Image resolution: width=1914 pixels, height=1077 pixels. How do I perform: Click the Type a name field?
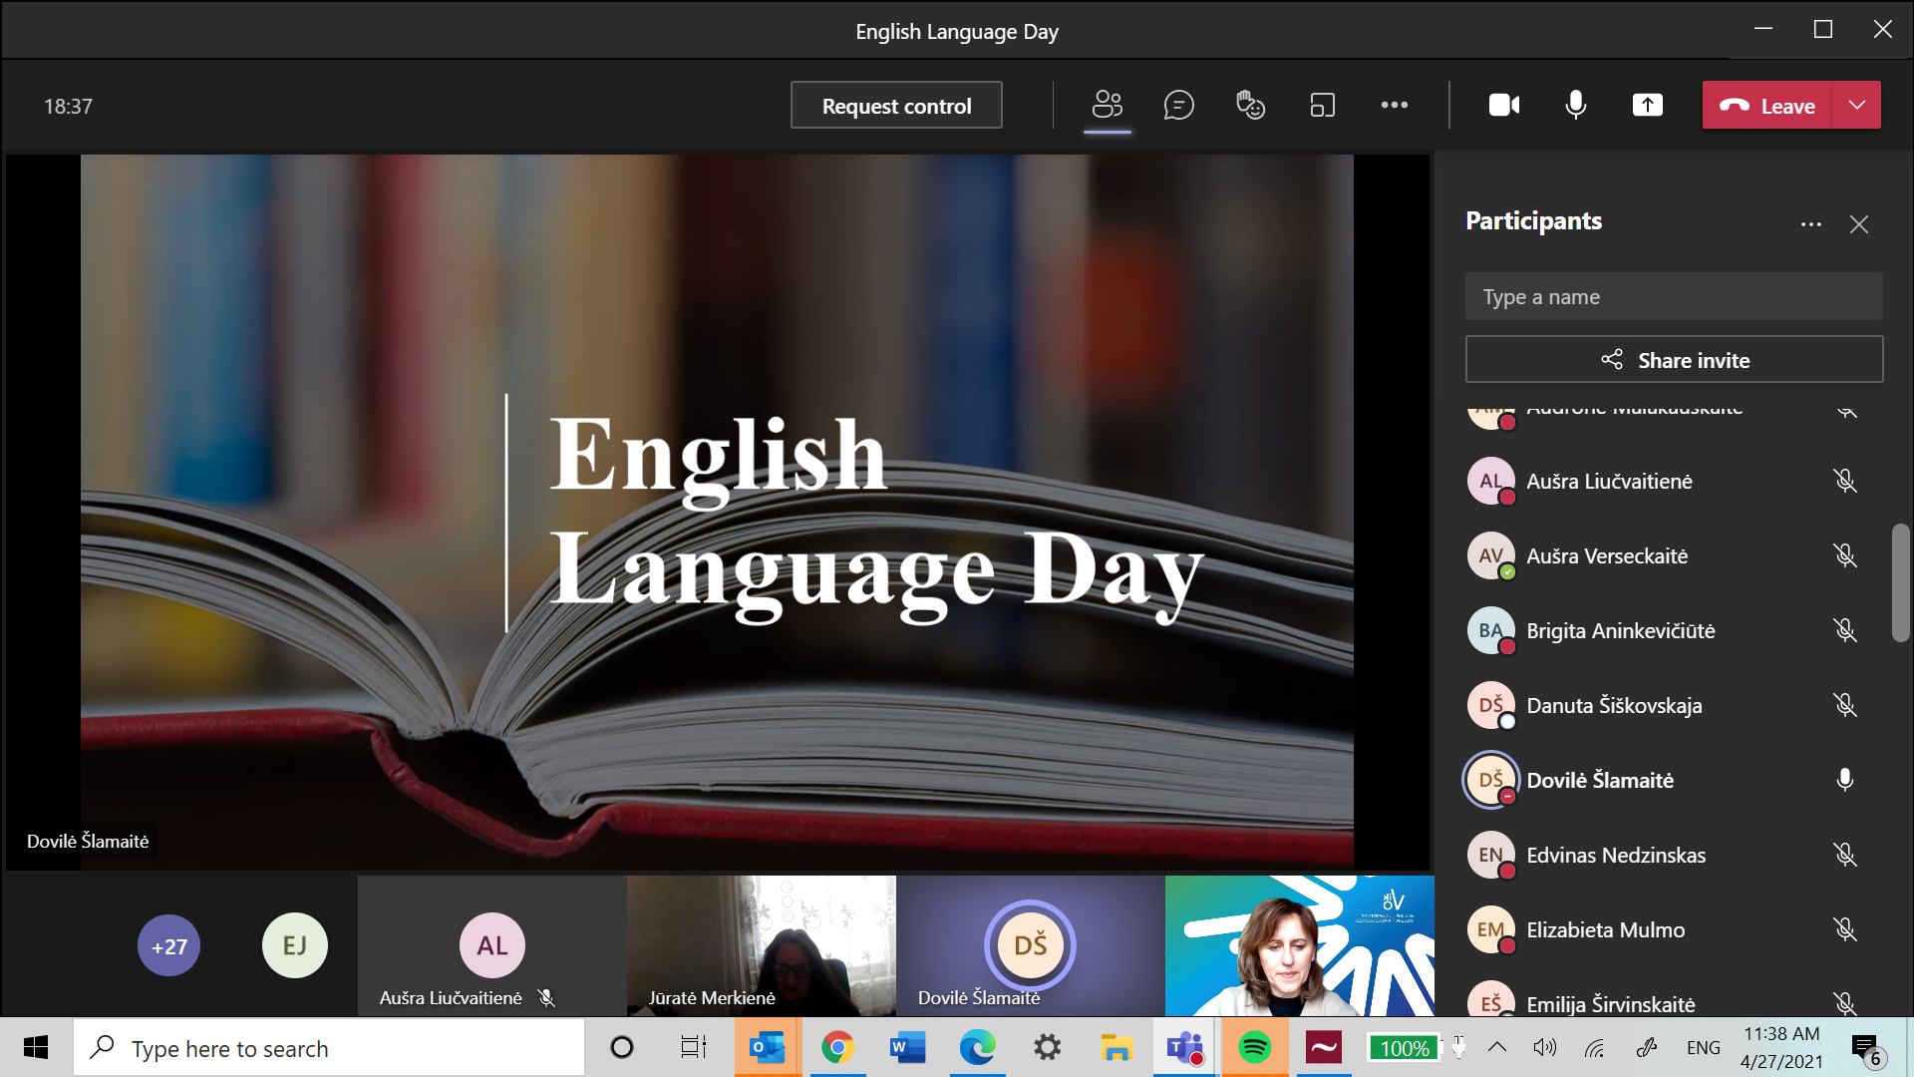click(x=1674, y=297)
